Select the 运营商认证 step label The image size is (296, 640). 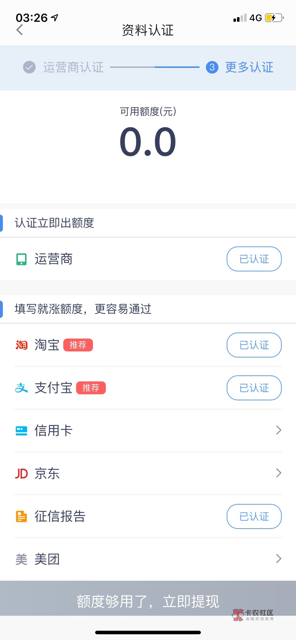point(73,67)
